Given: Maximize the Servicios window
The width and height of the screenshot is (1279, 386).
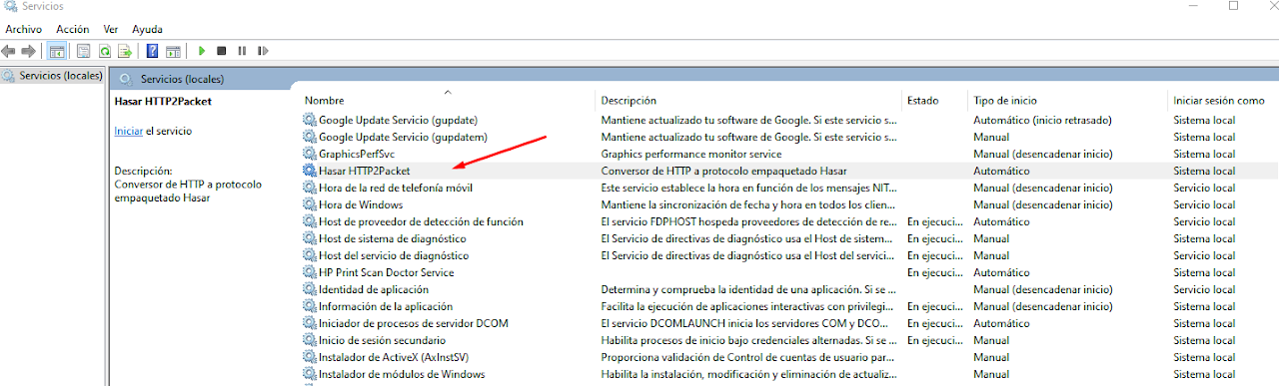Looking at the screenshot, I should [1233, 6].
